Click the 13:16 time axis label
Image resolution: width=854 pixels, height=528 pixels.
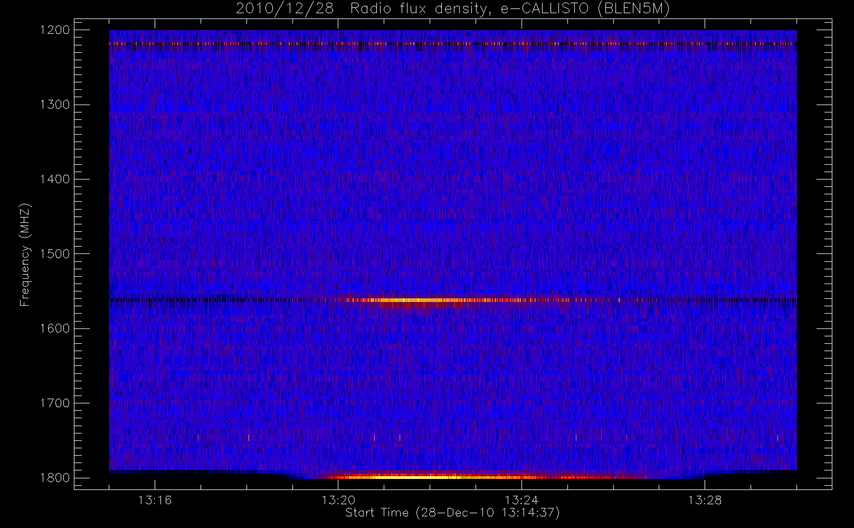155,500
